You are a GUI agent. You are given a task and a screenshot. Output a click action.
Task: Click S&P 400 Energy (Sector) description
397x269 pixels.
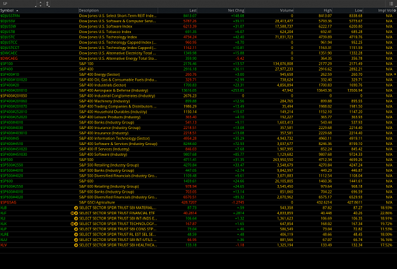[x=99, y=74]
